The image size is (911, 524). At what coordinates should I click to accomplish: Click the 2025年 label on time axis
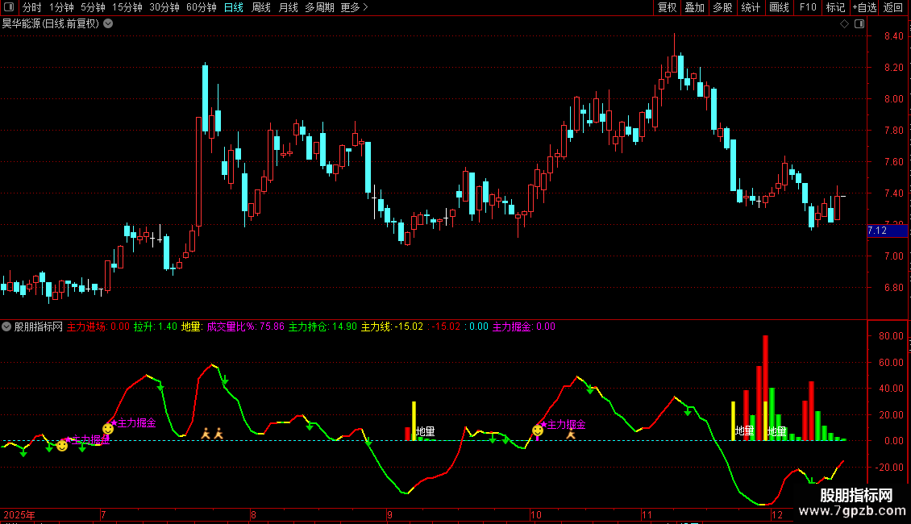pos(19,514)
